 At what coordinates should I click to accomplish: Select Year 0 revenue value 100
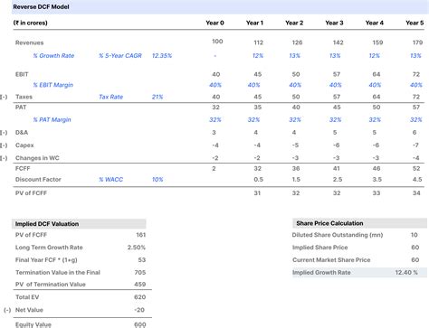point(217,42)
